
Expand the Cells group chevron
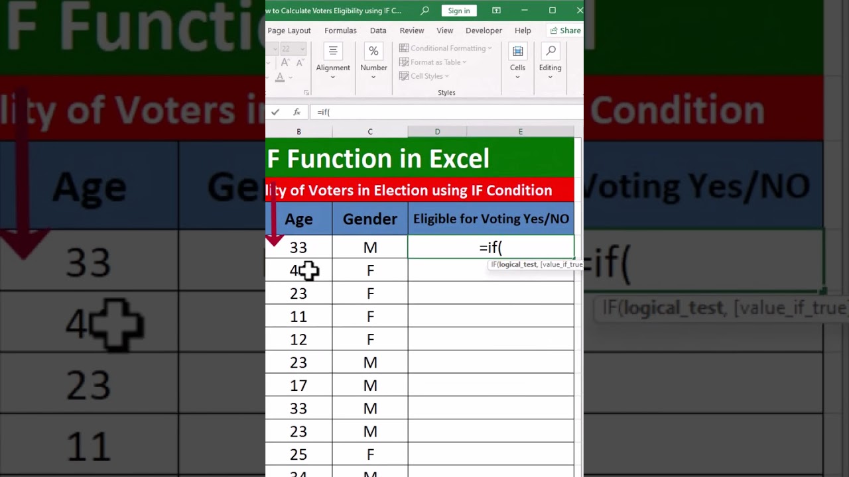(517, 78)
